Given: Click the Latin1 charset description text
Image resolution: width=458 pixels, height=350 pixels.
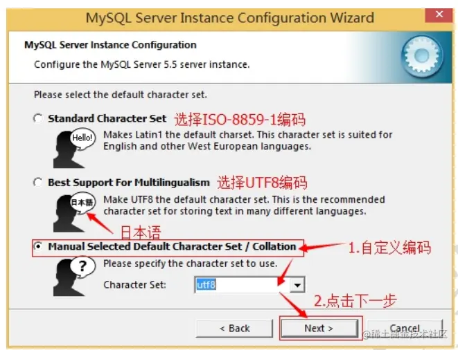Looking at the screenshot, I should [x=247, y=140].
